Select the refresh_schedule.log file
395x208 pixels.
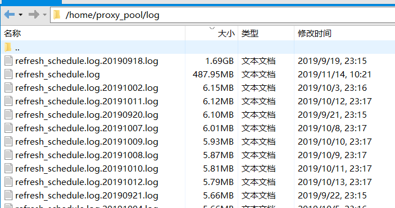(x=57, y=75)
